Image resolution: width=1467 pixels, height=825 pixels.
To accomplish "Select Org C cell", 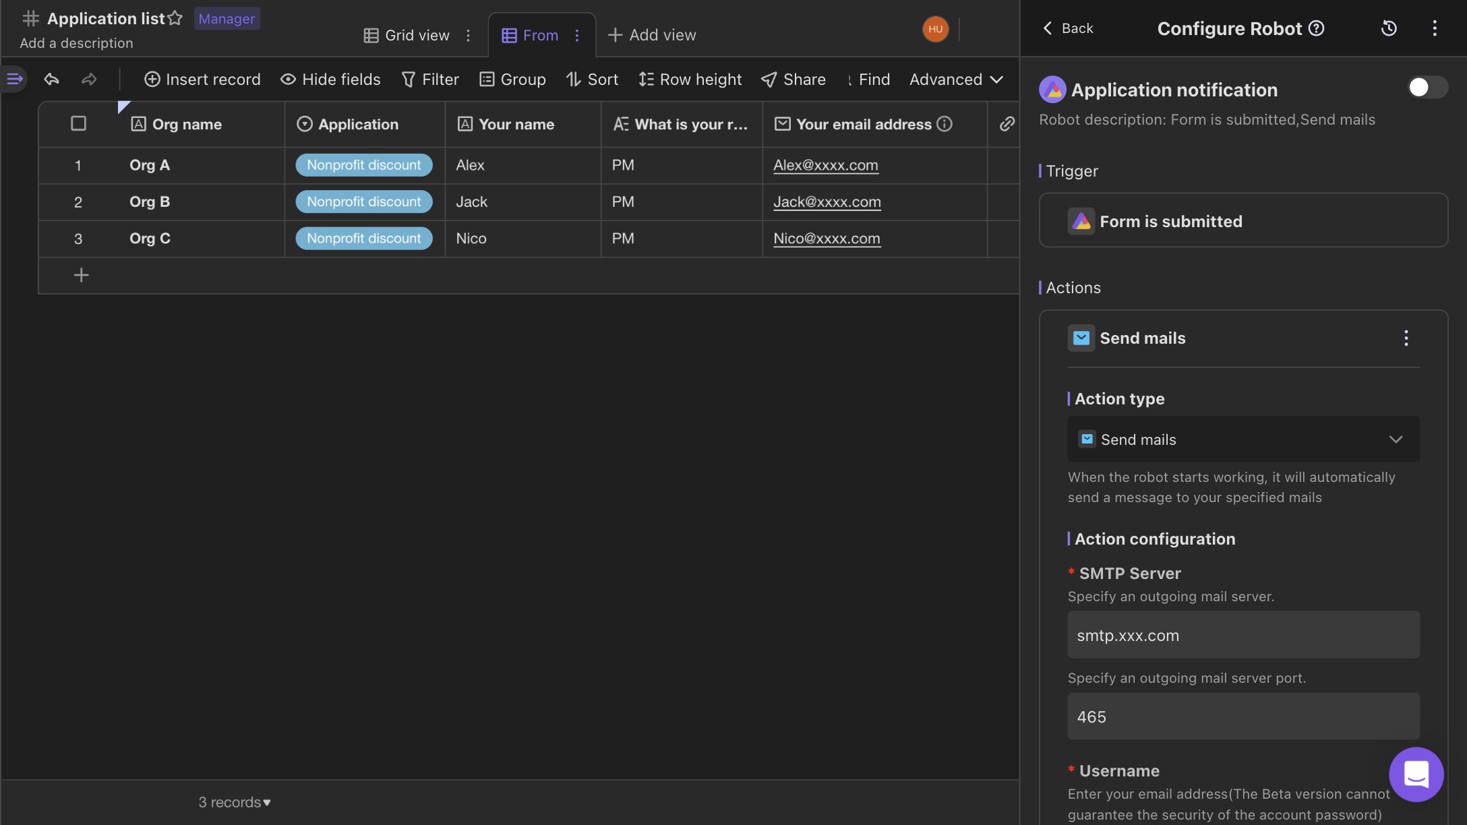I will point(202,238).
